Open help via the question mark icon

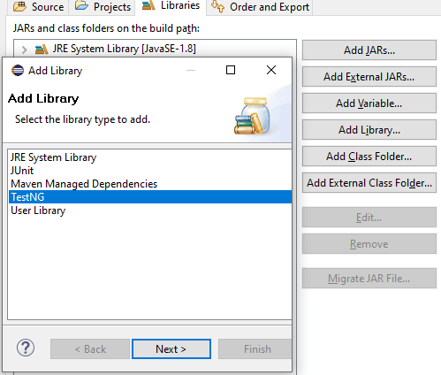tap(26, 348)
